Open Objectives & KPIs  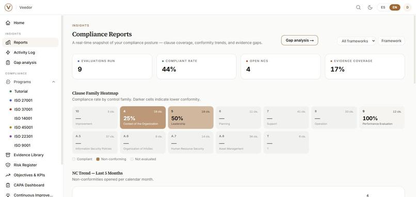[x=30, y=175]
